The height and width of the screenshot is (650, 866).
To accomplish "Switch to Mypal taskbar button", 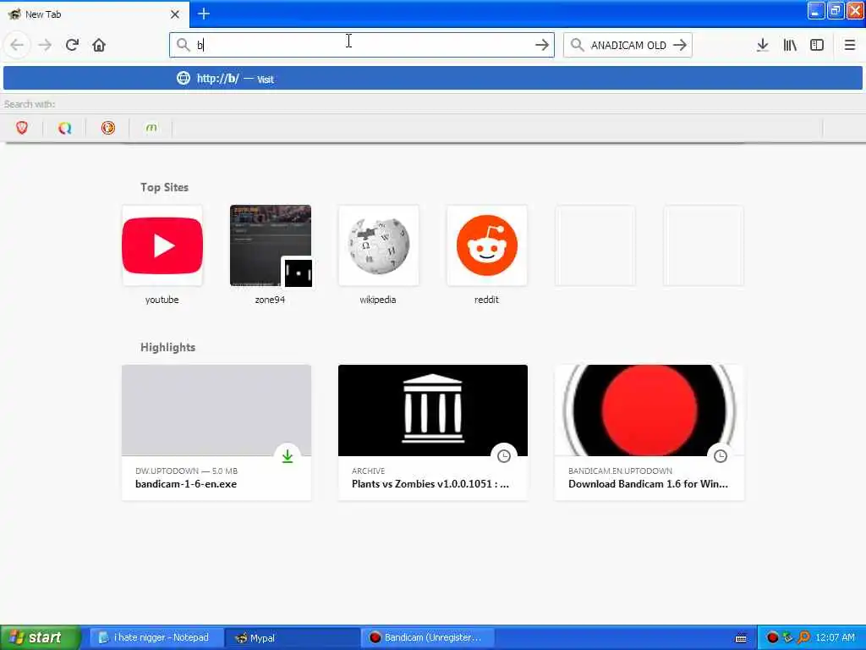I will [x=292, y=637].
